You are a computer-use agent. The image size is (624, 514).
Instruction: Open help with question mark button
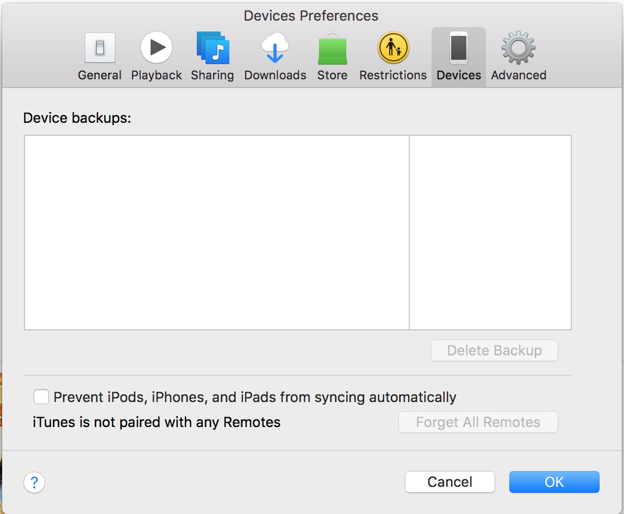34,482
